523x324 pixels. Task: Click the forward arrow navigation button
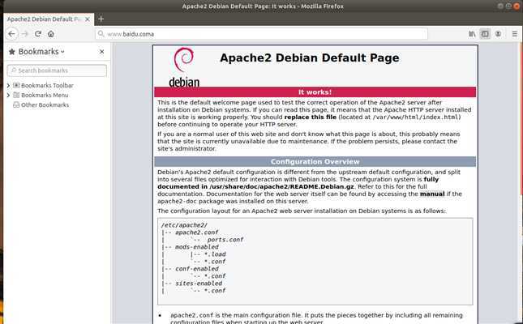(24, 34)
